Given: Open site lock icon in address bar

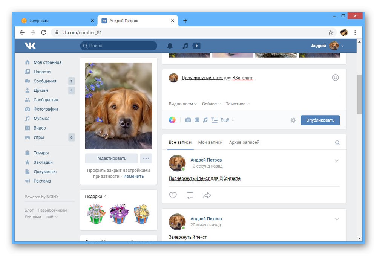Looking at the screenshot, I should click(57, 32).
